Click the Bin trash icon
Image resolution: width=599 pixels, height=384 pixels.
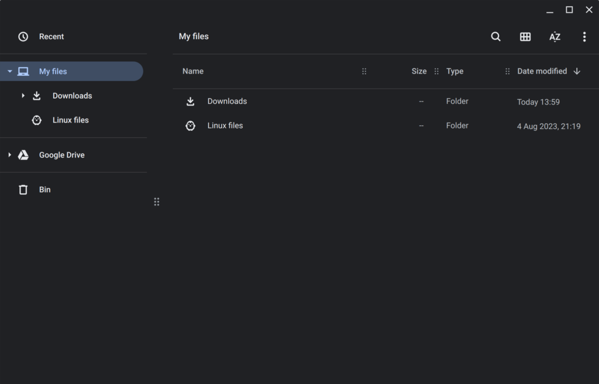(23, 189)
